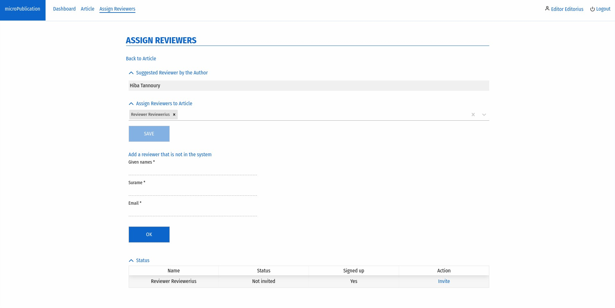
Task: Click the user profile icon beside Editor Editorius
Action: (547, 9)
